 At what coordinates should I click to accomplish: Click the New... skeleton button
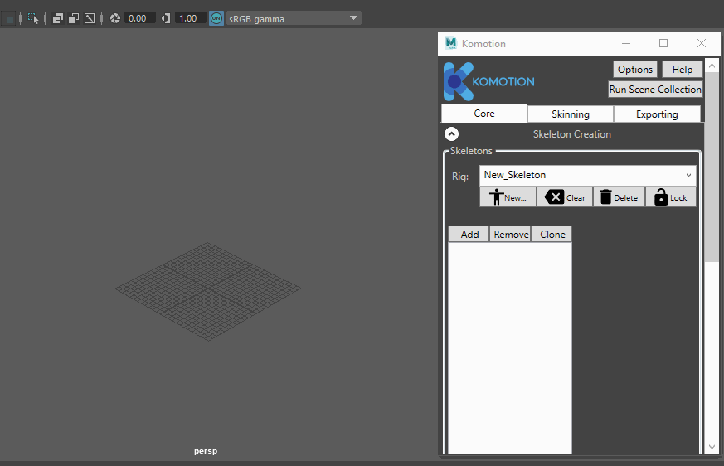(x=508, y=197)
